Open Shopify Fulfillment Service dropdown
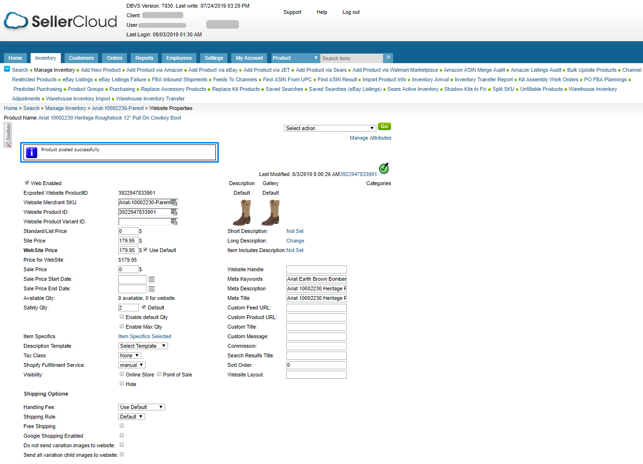643x464 pixels. point(131,365)
